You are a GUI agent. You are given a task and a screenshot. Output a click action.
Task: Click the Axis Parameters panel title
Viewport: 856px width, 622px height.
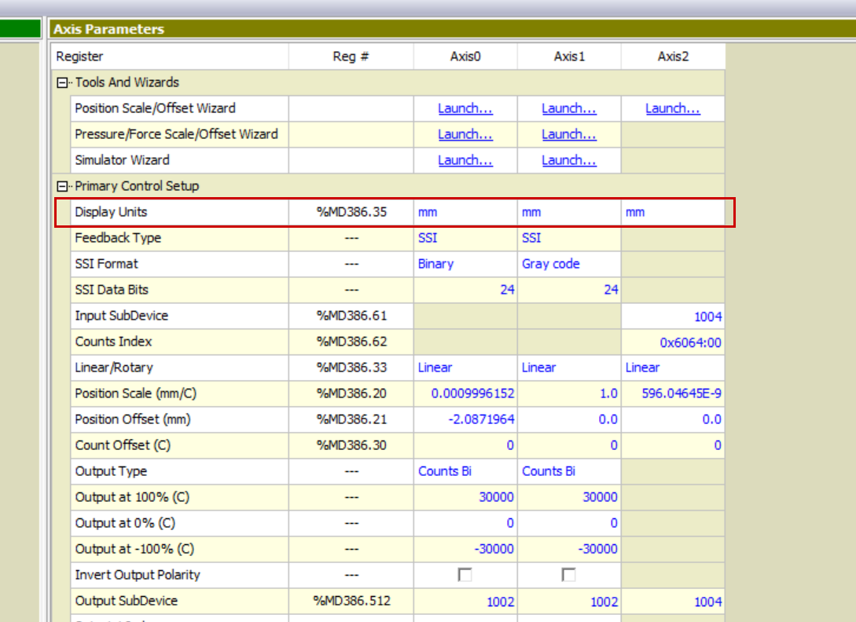(108, 29)
